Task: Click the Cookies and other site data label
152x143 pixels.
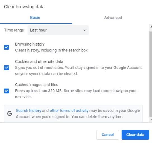Action: point(39,61)
